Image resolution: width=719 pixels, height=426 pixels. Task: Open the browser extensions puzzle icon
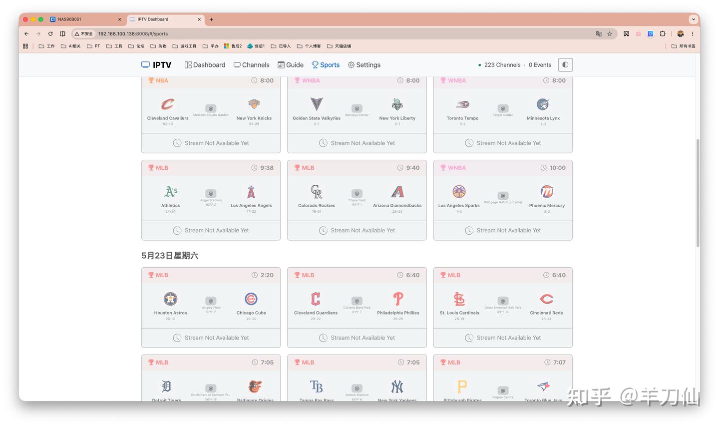(x=663, y=33)
